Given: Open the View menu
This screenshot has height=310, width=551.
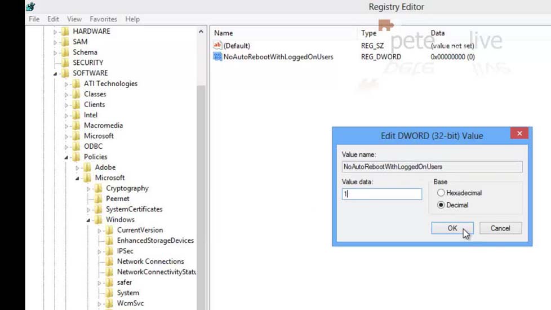Looking at the screenshot, I should coord(74,19).
